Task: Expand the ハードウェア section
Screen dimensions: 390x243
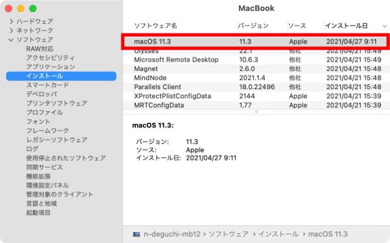Action: pos(11,21)
